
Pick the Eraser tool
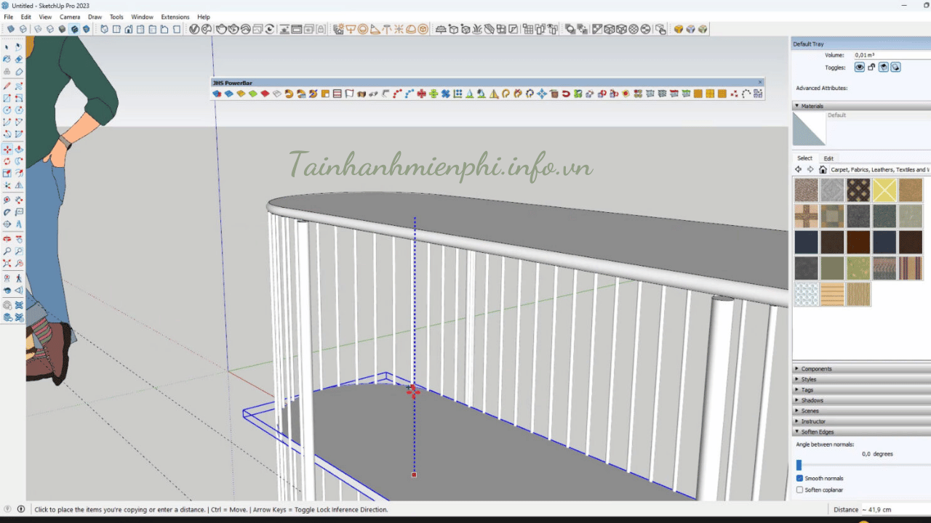click(19, 59)
